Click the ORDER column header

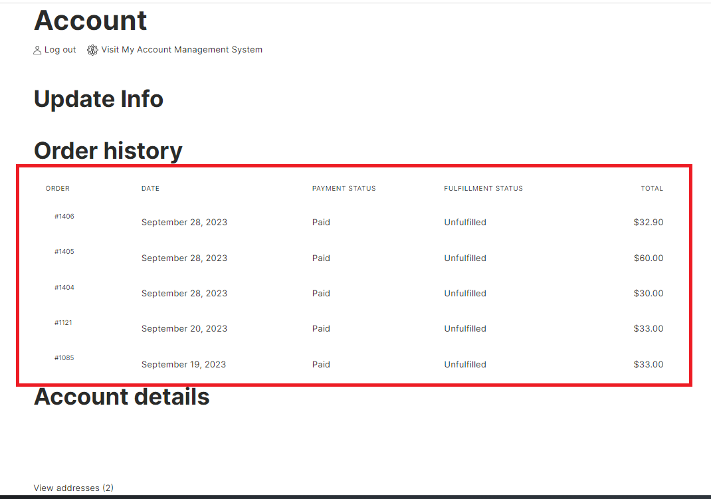pos(57,188)
